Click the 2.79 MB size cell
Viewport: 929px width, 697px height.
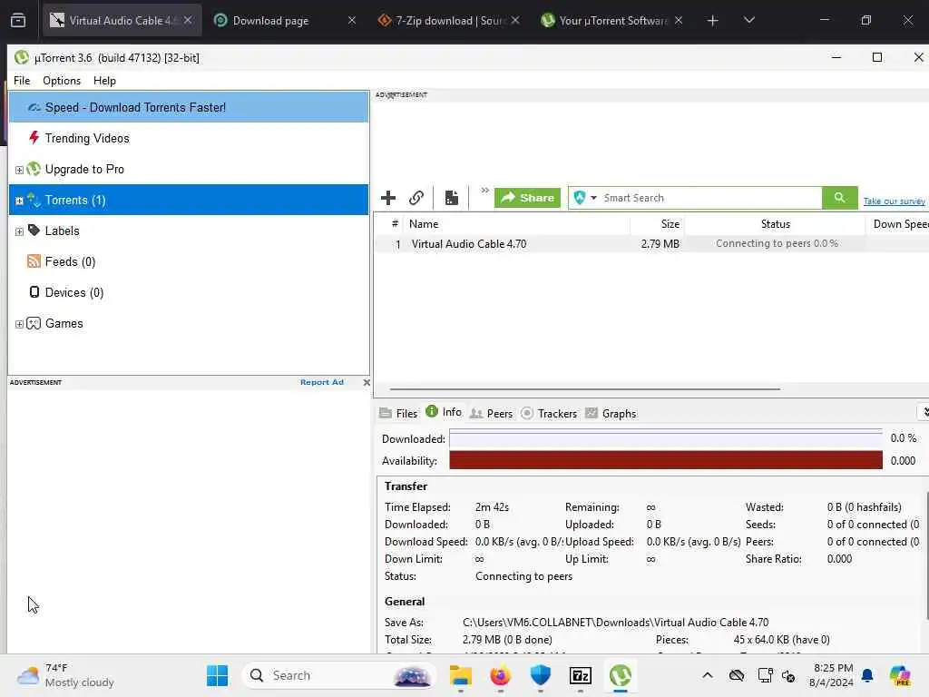coord(660,243)
